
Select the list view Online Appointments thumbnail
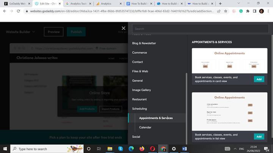[x=229, y=111]
